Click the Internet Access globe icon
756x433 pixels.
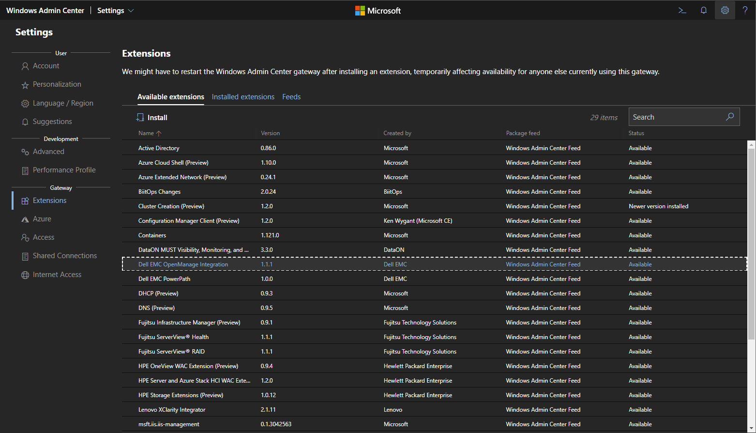[x=25, y=275]
